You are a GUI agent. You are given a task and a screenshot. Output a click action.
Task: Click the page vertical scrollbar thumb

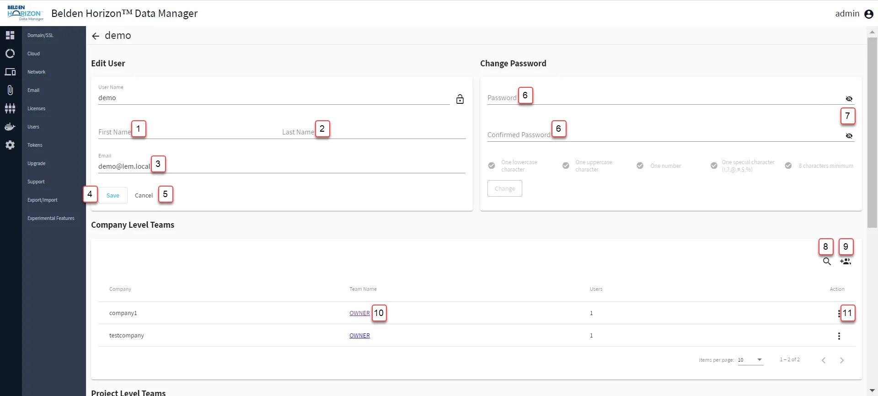[872, 132]
